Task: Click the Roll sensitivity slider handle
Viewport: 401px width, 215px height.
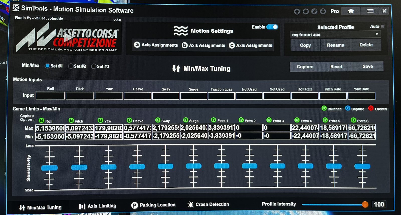Action: click(x=49, y=168)
